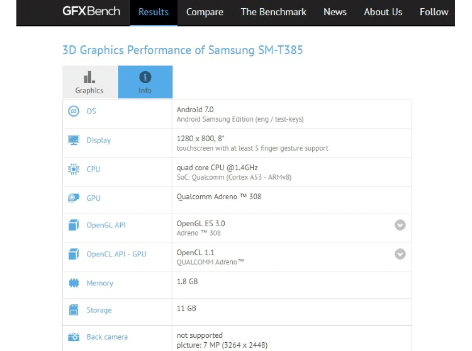This screenshot has height=351, width=472.
Task: Click the Back camera icon
Action: coord(74,337)
